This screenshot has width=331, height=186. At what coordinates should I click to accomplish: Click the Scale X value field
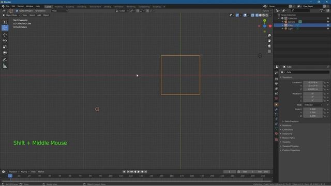tap(313, 109)
